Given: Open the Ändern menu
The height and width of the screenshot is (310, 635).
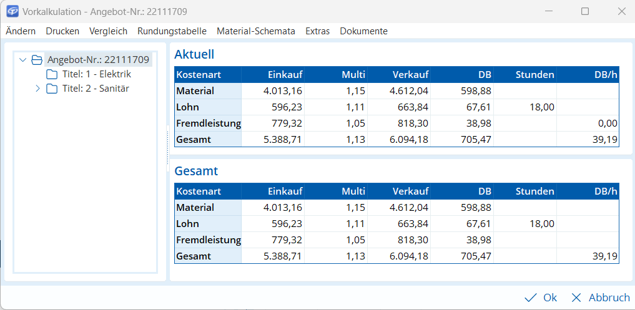Looking at the screenshot, I should tap(21, 31).
